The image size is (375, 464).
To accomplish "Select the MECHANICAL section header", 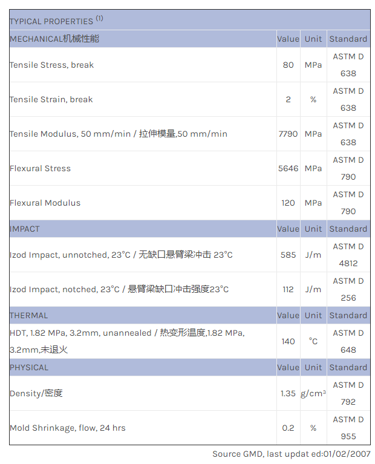I will pos(54,39).
